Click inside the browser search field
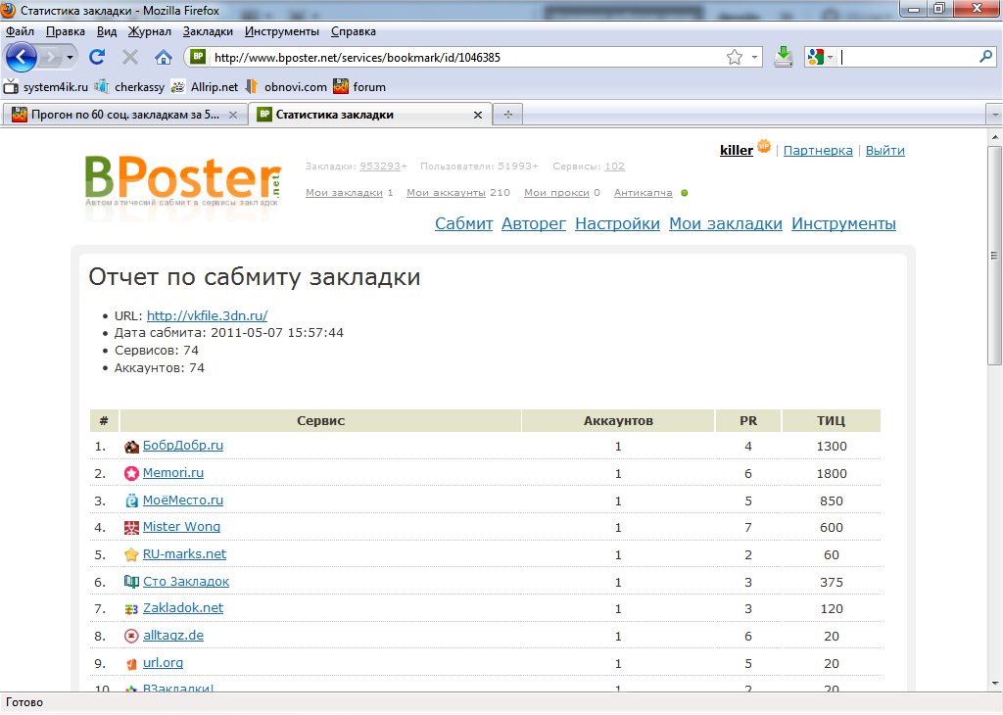Image resolution: width=1003 pixels, height=715 pixels. pos(908,58)
